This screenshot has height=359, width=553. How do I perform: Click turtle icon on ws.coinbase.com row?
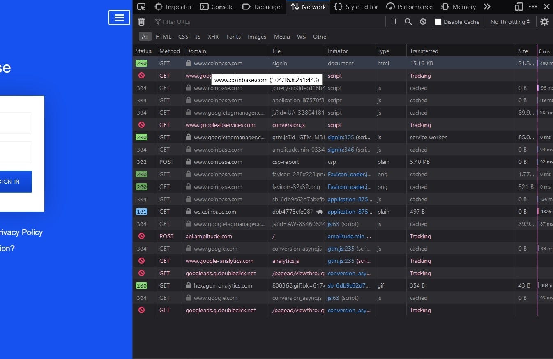tap(320, 212)
